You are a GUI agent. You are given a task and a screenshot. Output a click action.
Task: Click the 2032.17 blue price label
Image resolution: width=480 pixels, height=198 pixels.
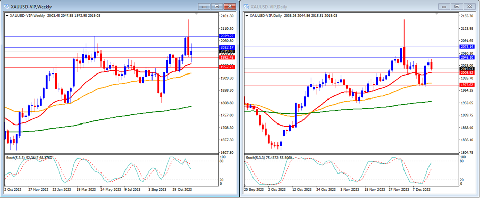click(227, 48)
